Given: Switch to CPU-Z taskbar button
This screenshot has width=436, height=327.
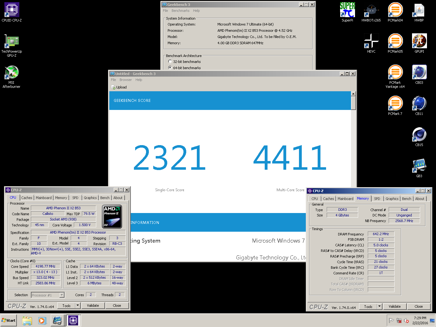Looking at the screenshot, I should click(x=73, y=320).
